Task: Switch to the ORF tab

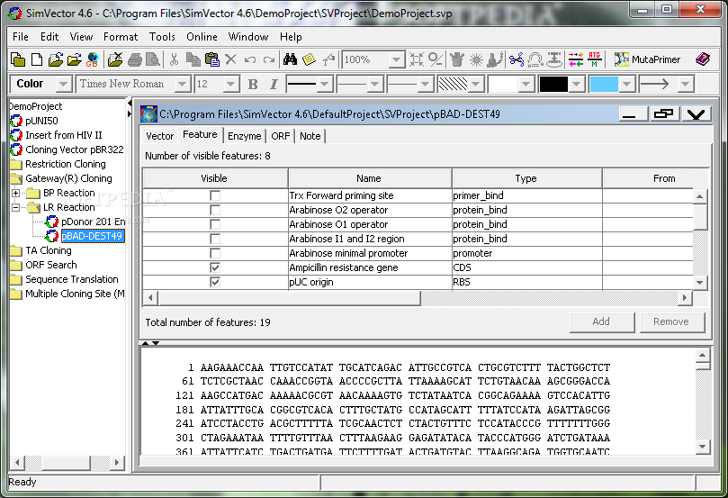Action: [x=281, y=136]
